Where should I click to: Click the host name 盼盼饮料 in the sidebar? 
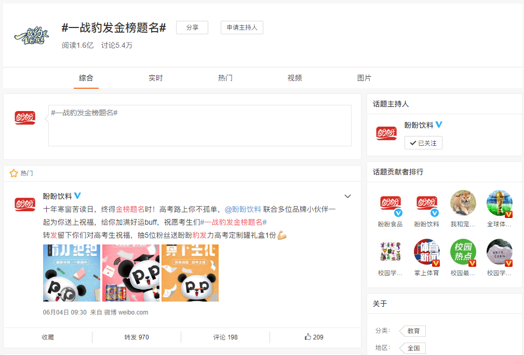[x=419, y=125]
